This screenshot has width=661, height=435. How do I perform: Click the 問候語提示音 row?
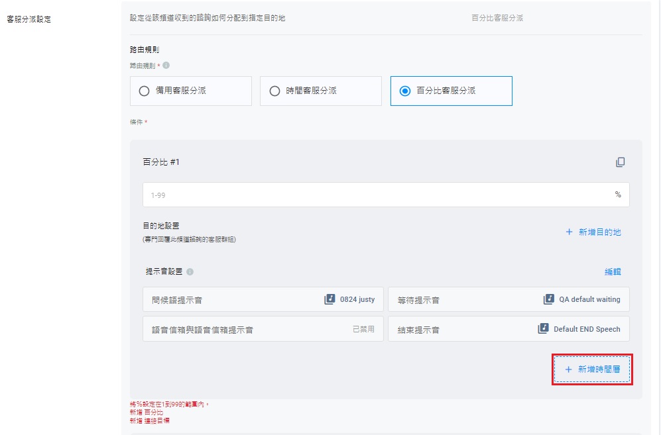click(263, 299)
